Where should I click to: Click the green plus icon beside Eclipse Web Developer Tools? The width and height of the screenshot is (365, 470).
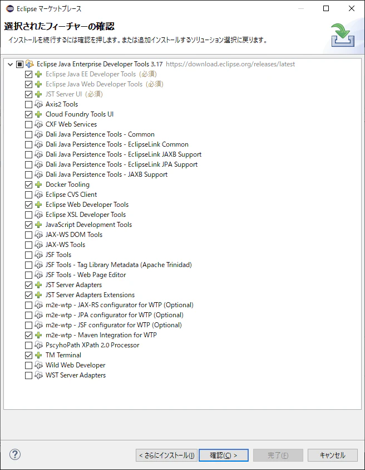[x=38, y=205]
